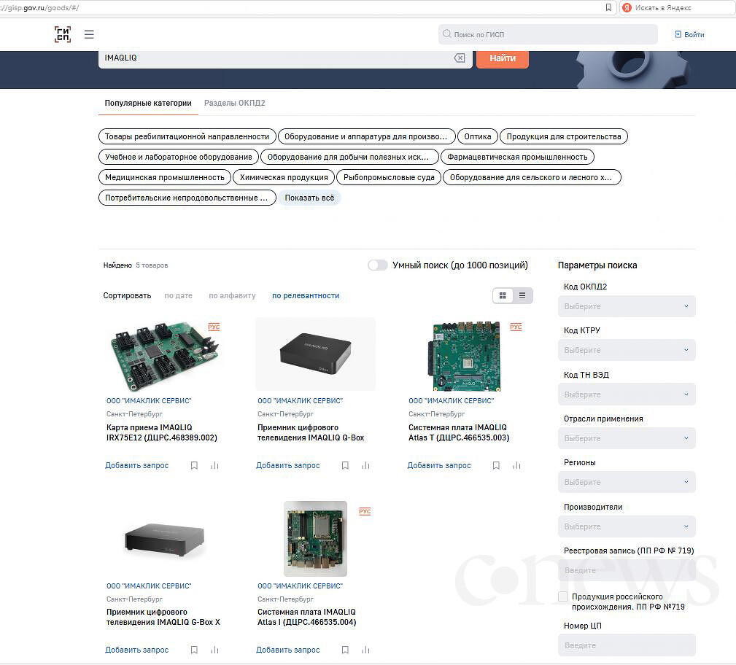Open ООО ИМАКЛИК СЕРВИС link on Q-Box card
Image resolution: width=736 pixels, height=665 pixels.
coord(300,401)
